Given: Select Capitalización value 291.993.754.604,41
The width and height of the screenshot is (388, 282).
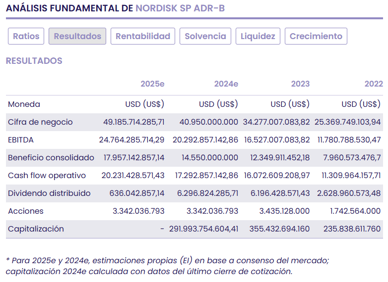Looking at the screenshot, I should tap(203, 229).
